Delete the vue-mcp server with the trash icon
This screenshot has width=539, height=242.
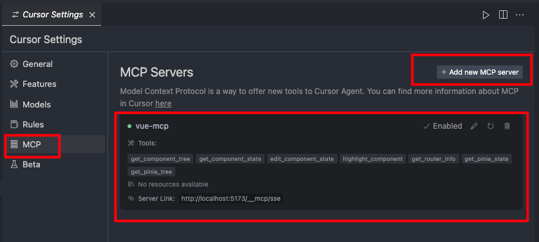click(x=507, y=126)
